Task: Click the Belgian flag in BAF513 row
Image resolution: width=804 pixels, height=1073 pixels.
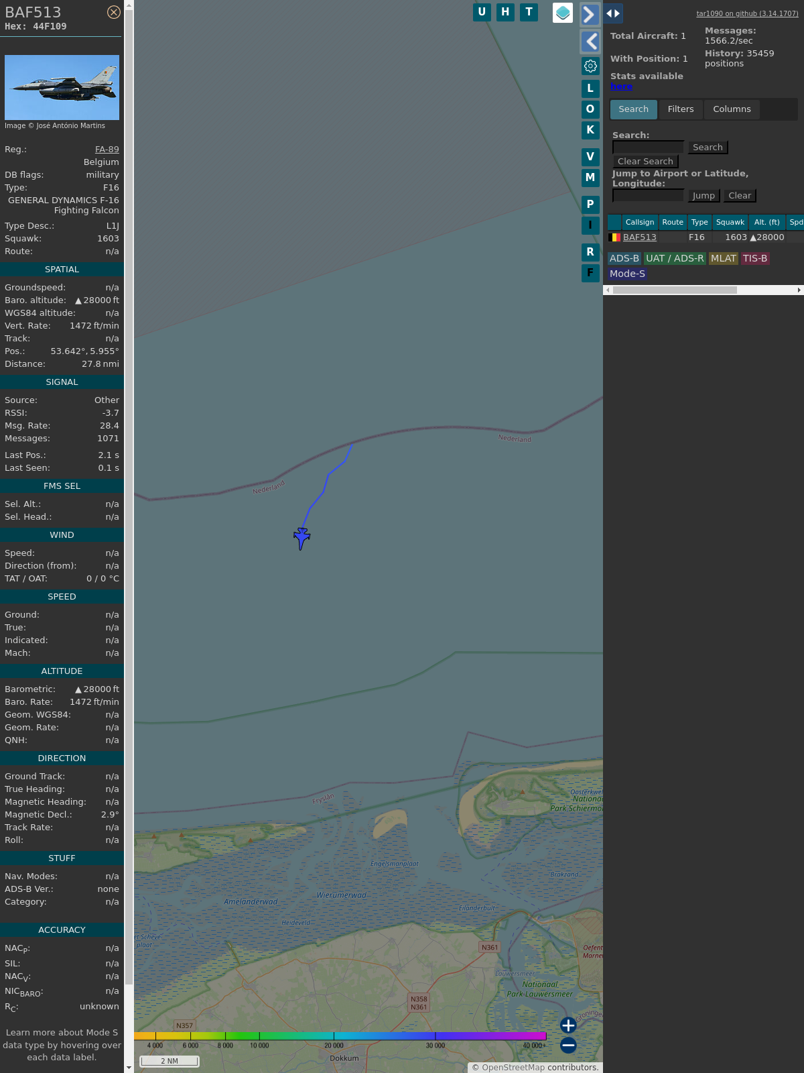Action: pos(614,237)
